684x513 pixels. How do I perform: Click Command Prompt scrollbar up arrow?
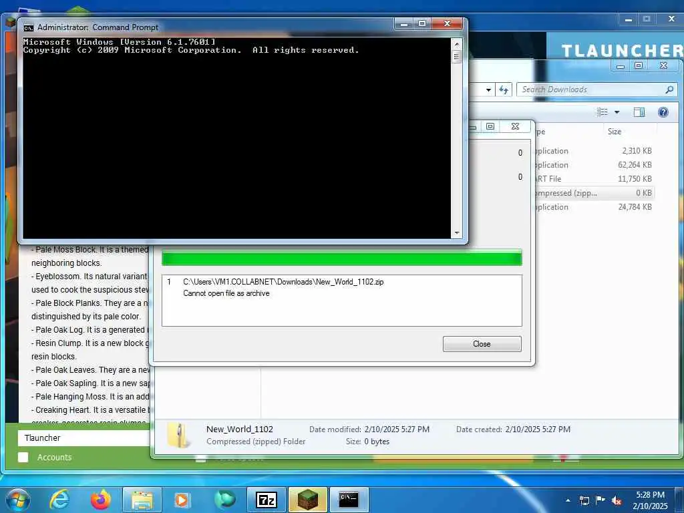pos(457,44)
